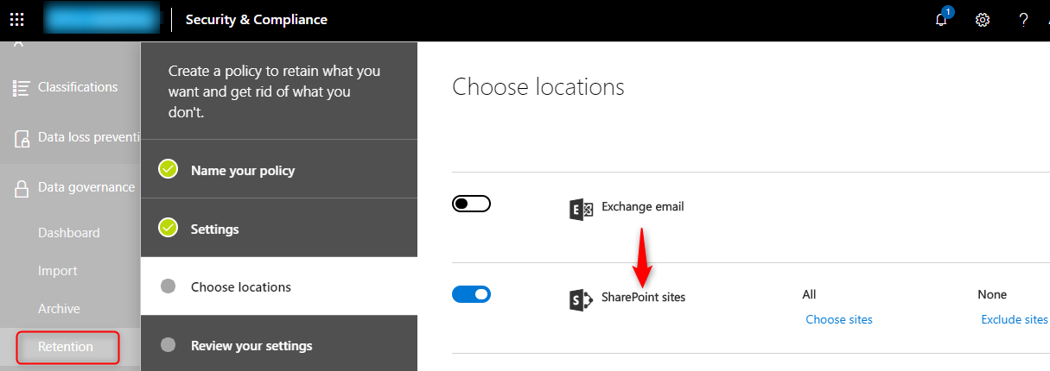
Task: Click the Exchange email icon
Action: pyautogui.click(x=581, y=209)
